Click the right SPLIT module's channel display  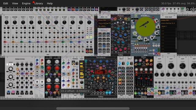pyautogui.click(x=131, y=64)
